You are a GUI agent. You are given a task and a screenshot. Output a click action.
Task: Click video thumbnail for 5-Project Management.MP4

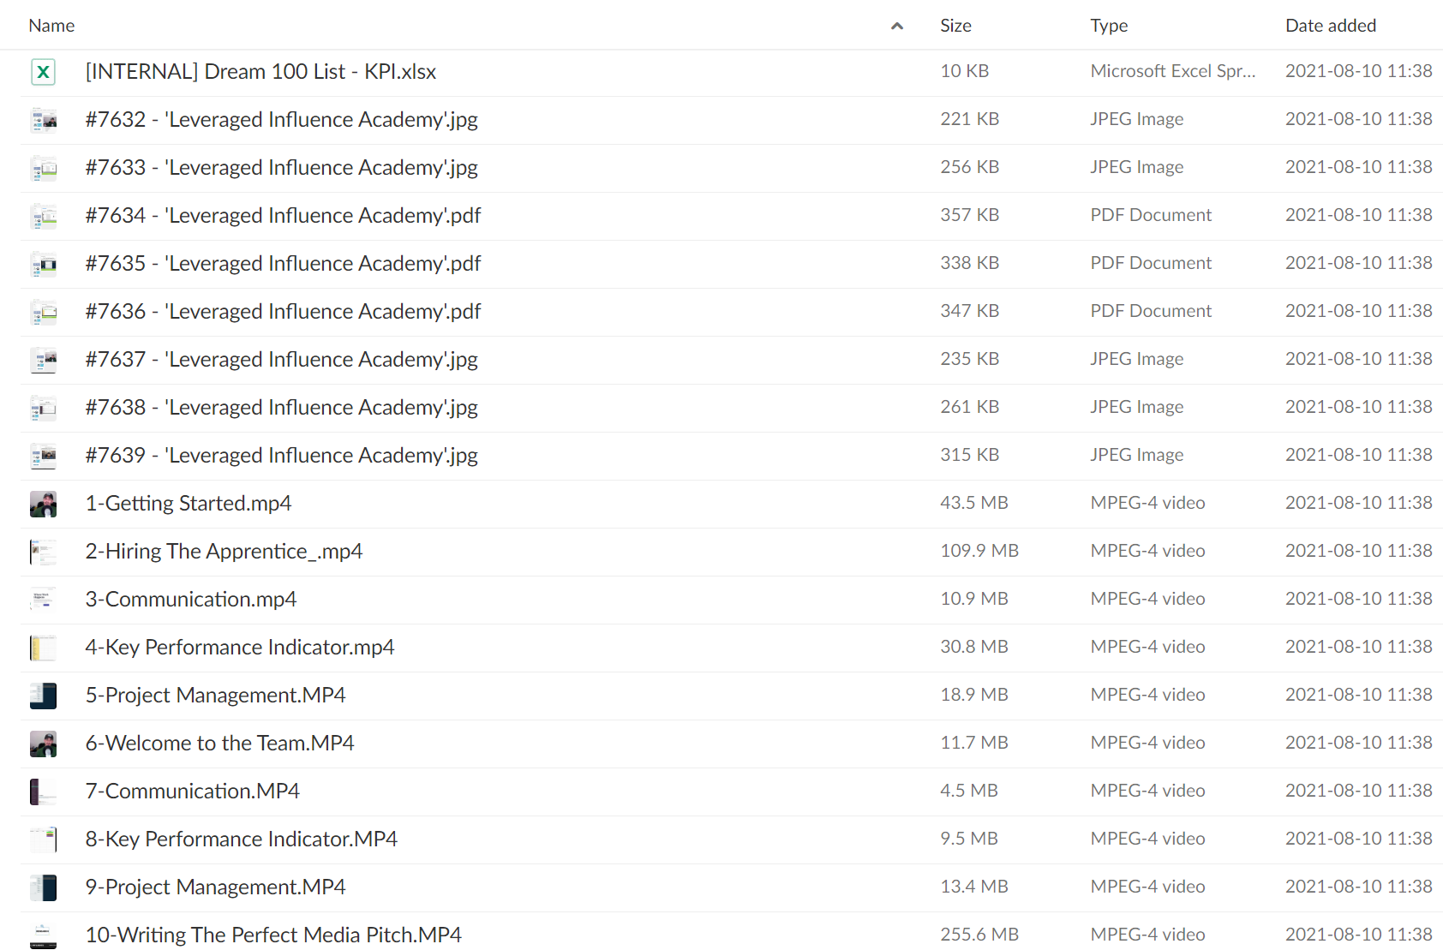click(43, 696)
